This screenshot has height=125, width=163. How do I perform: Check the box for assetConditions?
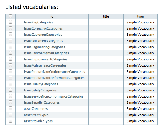click(x=10, y=108)
